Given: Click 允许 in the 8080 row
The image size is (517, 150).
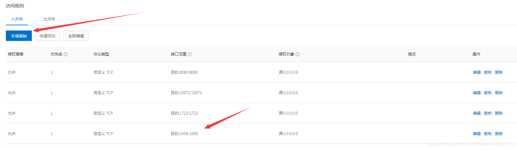Looking at the screenshot, I should pos(12,72).
